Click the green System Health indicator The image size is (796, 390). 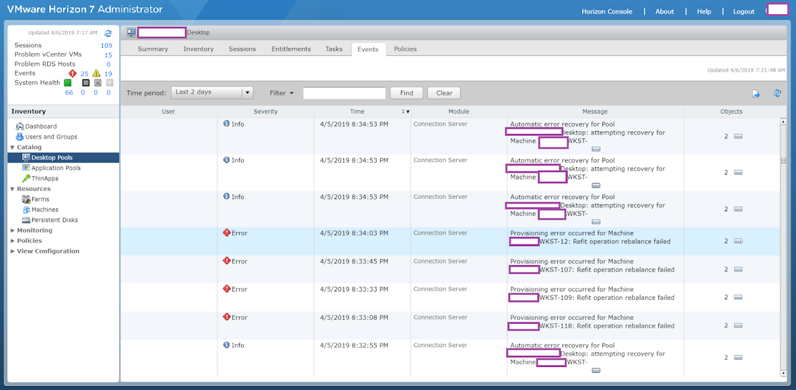(x=68, y=83)
